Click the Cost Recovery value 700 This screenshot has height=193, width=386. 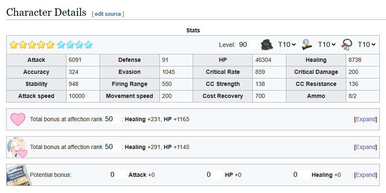(260, 96)
